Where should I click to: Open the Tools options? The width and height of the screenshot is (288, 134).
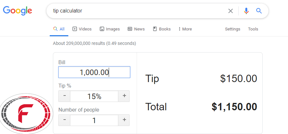253,29
